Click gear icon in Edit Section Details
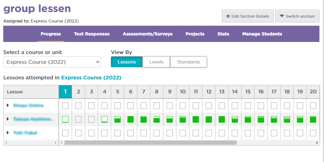This screenshot has height=162, width=324. click(228, 16)
